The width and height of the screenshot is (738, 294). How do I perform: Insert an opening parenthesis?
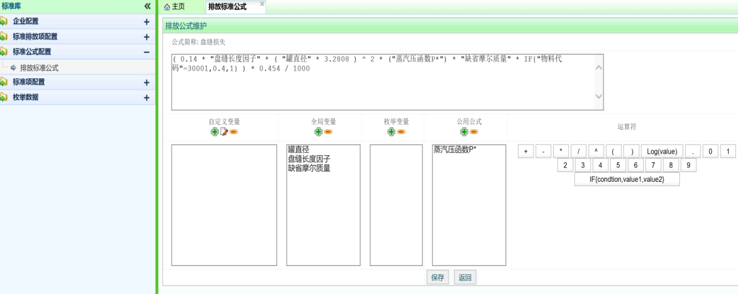coord(613,151)
